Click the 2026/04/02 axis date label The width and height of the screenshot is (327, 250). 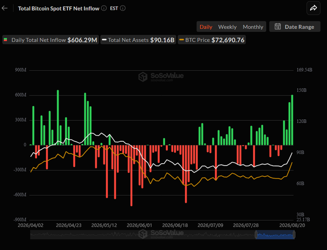[30, 225]
